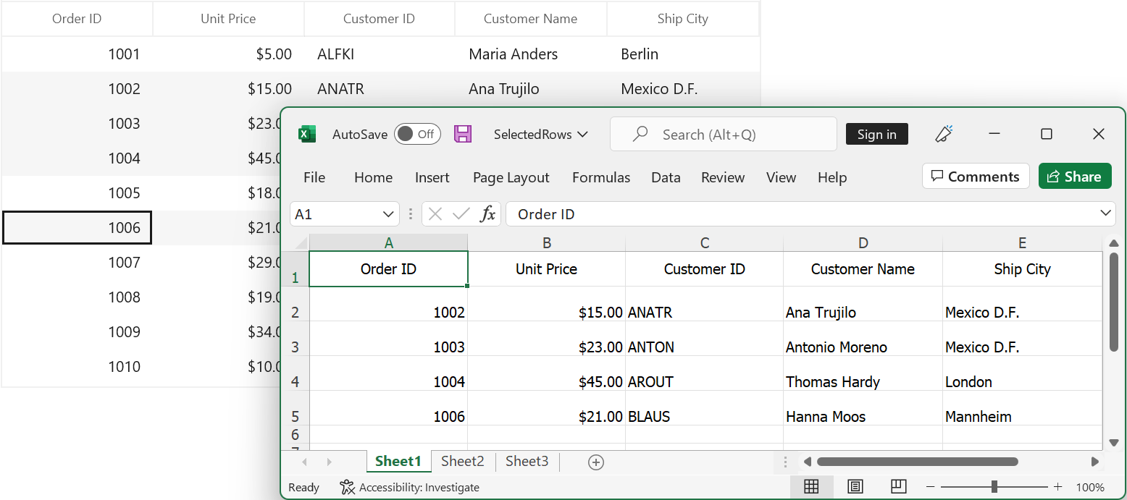Image resolution: width=1127 pixels, height=500 pixels.
Task: Open the View ribbon tab
Action: point(782,177)
